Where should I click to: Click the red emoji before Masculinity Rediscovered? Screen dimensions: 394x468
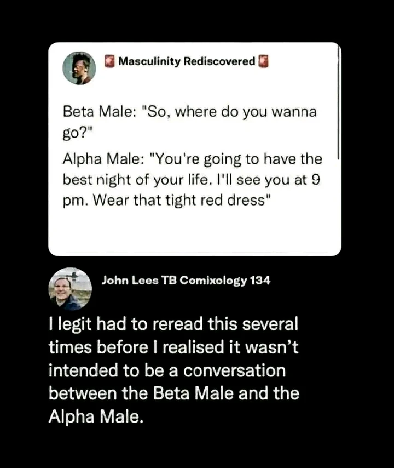(x=109, y=61)
